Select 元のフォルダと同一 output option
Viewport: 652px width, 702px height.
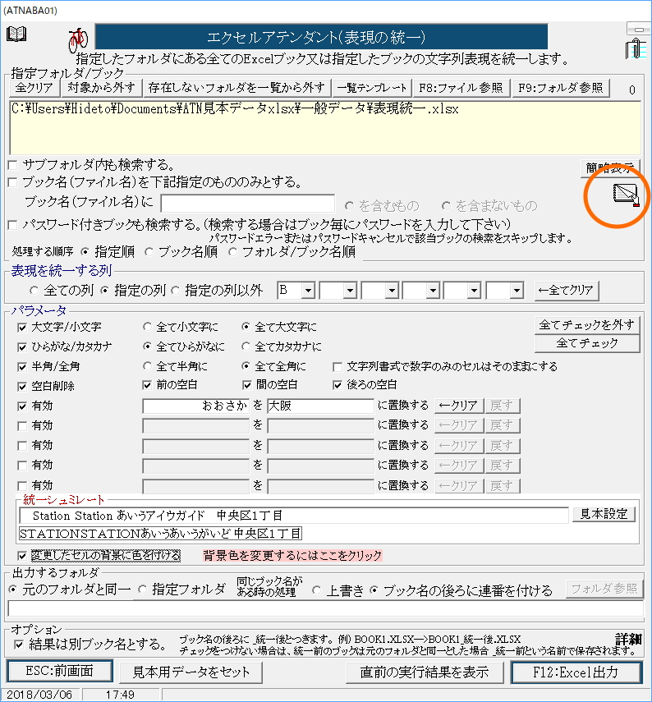pos(12,590)
